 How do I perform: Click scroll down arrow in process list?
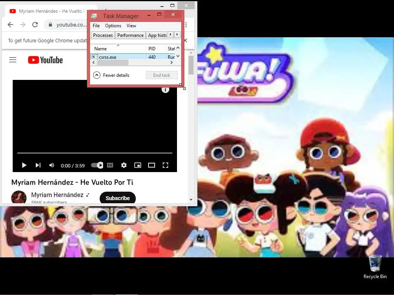click(178, 56)
